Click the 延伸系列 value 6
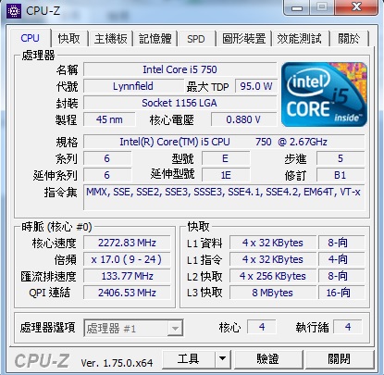384x375 pixels. point(107,175)
